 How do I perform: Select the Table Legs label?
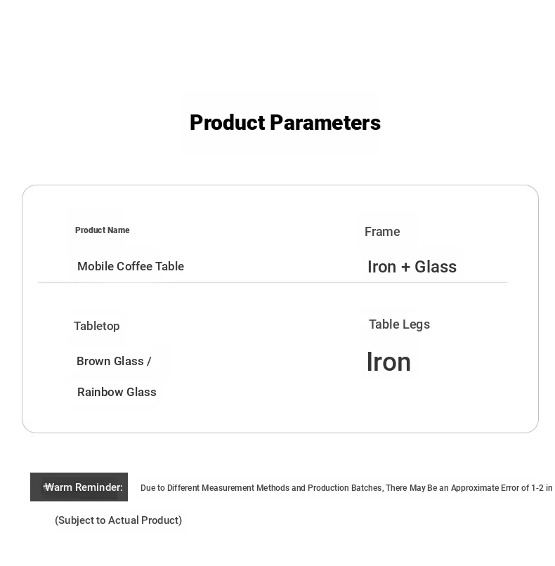click(x=399, y=324)
